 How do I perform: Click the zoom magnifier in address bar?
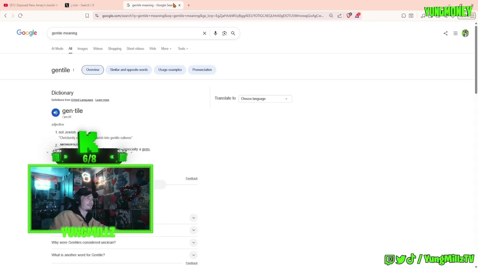point(331,16)
